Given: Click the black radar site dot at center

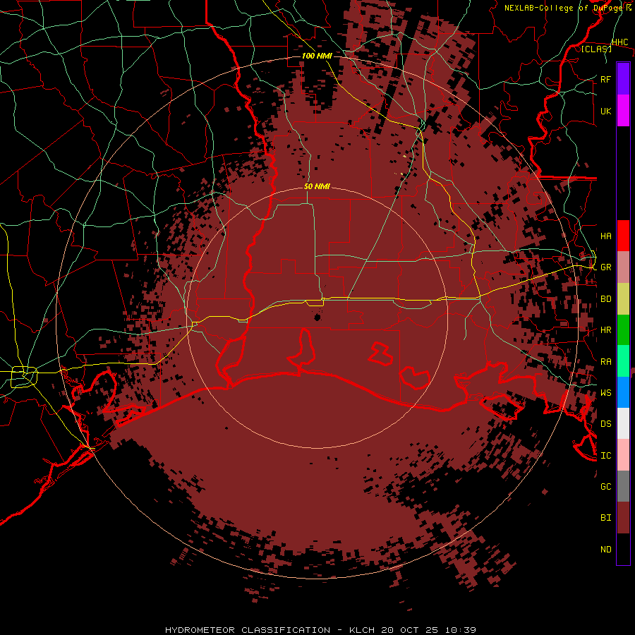Looking at the screenshot, I should (317, 317).
